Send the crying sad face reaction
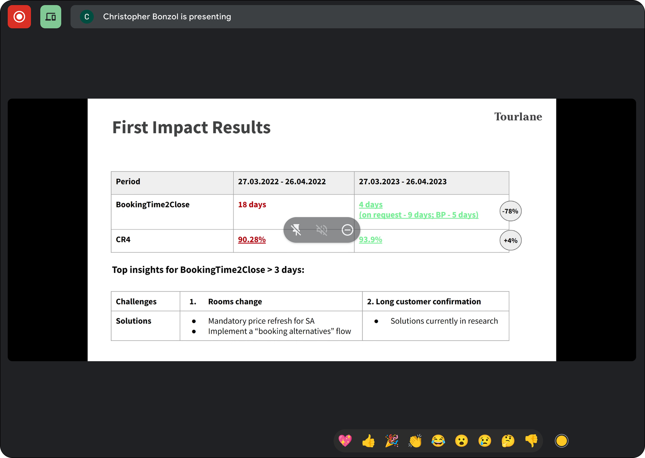The image size is (645, 458). click(x=485, y=441)
